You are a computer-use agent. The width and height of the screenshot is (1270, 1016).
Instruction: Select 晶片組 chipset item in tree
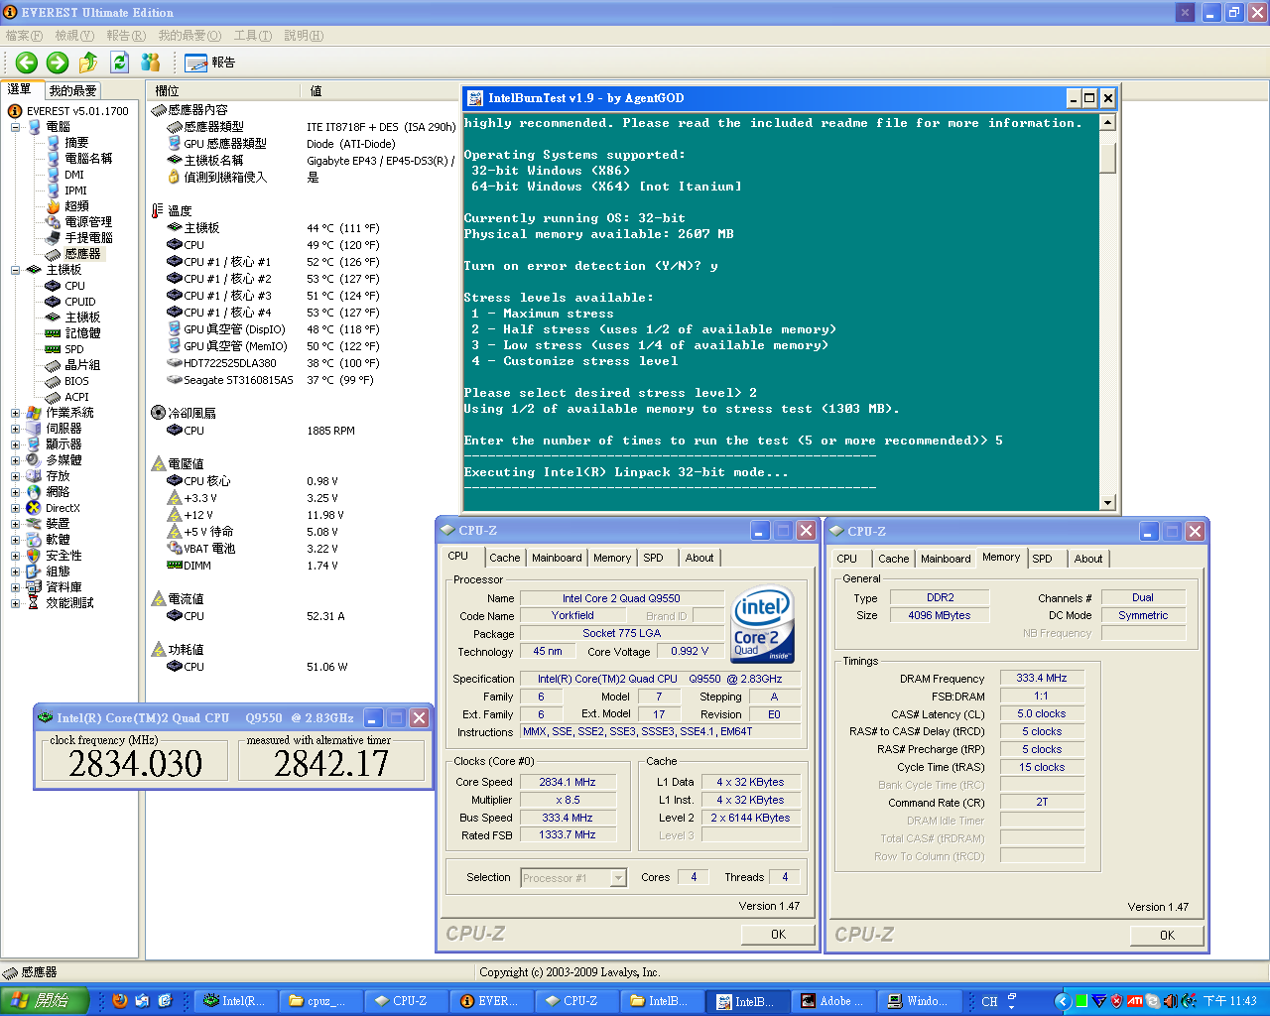[82, 365]
